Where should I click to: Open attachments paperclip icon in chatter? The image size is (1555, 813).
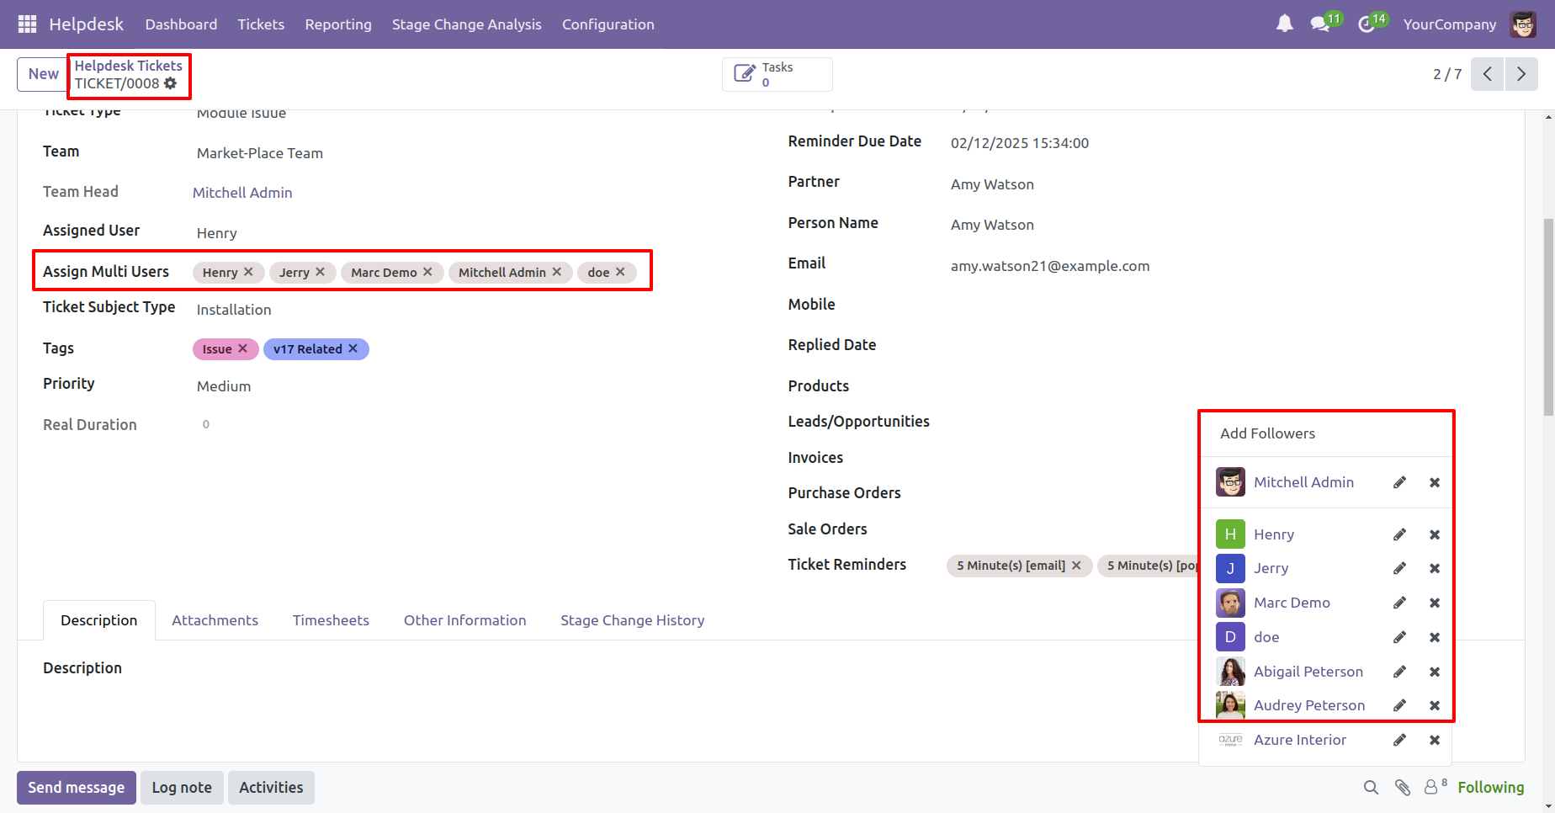(1402, 788)
